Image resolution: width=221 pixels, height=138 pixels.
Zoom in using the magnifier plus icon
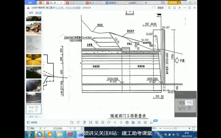click(x=97, y=122)
